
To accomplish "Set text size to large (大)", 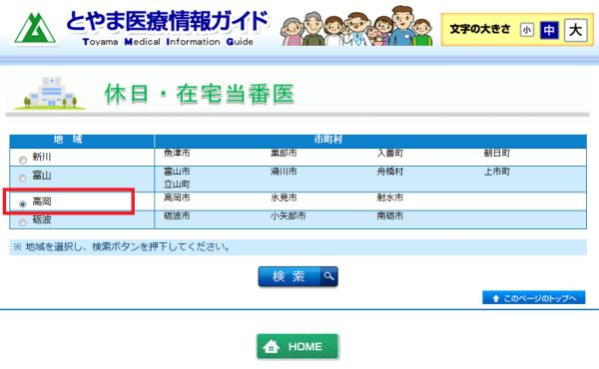I will (575, 30).
